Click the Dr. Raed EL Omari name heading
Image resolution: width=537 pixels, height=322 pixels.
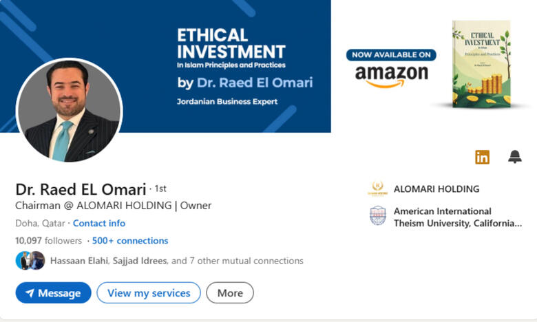click(x=81, y=189)
